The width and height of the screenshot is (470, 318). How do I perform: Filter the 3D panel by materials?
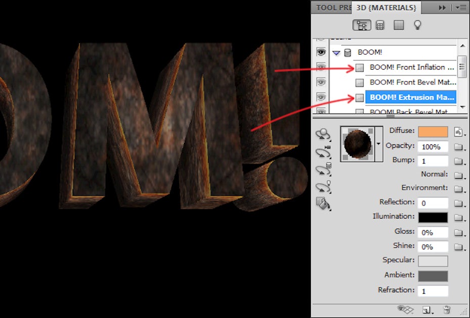(399, 25)
